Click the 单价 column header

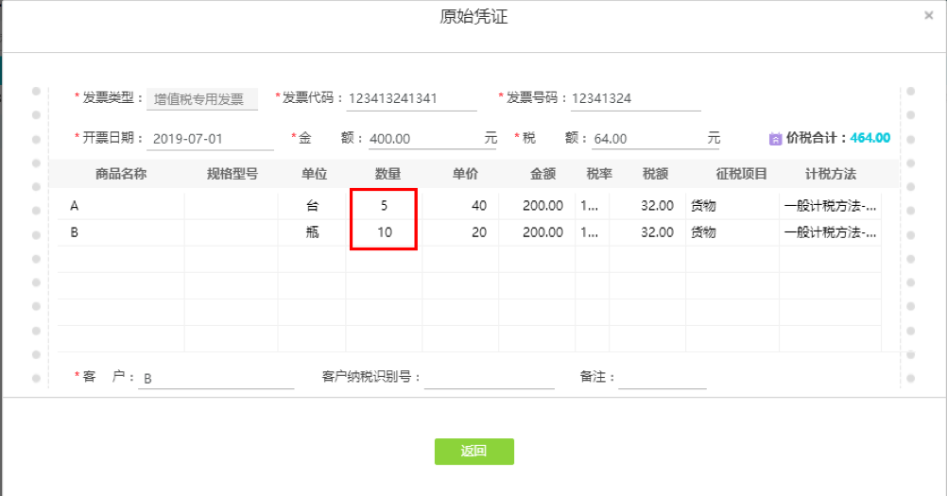[x=465, y=175]
